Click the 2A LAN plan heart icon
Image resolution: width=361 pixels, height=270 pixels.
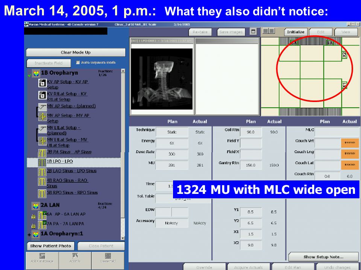coord(36,206)
